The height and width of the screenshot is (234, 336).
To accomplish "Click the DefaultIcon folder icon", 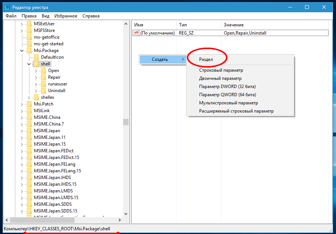I will 37,57.
